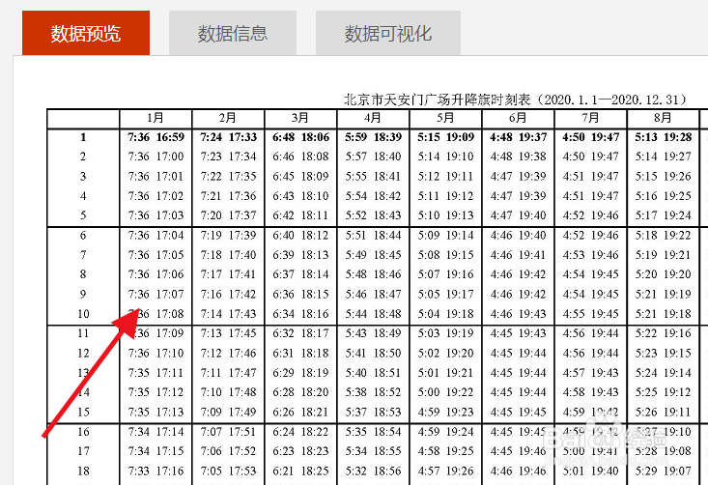Click the table title 北京市天安门广场升降旗时刻表
This screenshot has width=708, height=485.
(x=437, y=100)
